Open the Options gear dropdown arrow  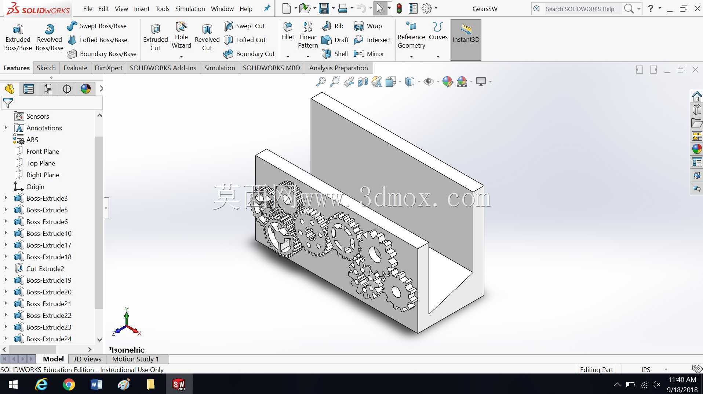click(436, 8)
